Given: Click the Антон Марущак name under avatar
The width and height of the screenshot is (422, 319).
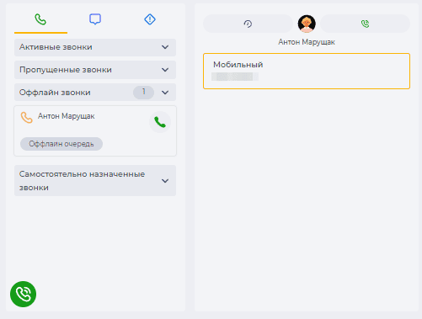Looking at the screenshot, I should 307,42.
